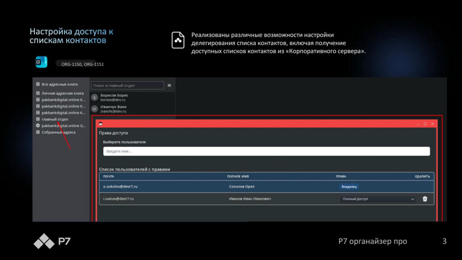This screenshot has width=462, height=260.
Task: Select Собранные адреса in the sidebar
Action: [58, 132]
